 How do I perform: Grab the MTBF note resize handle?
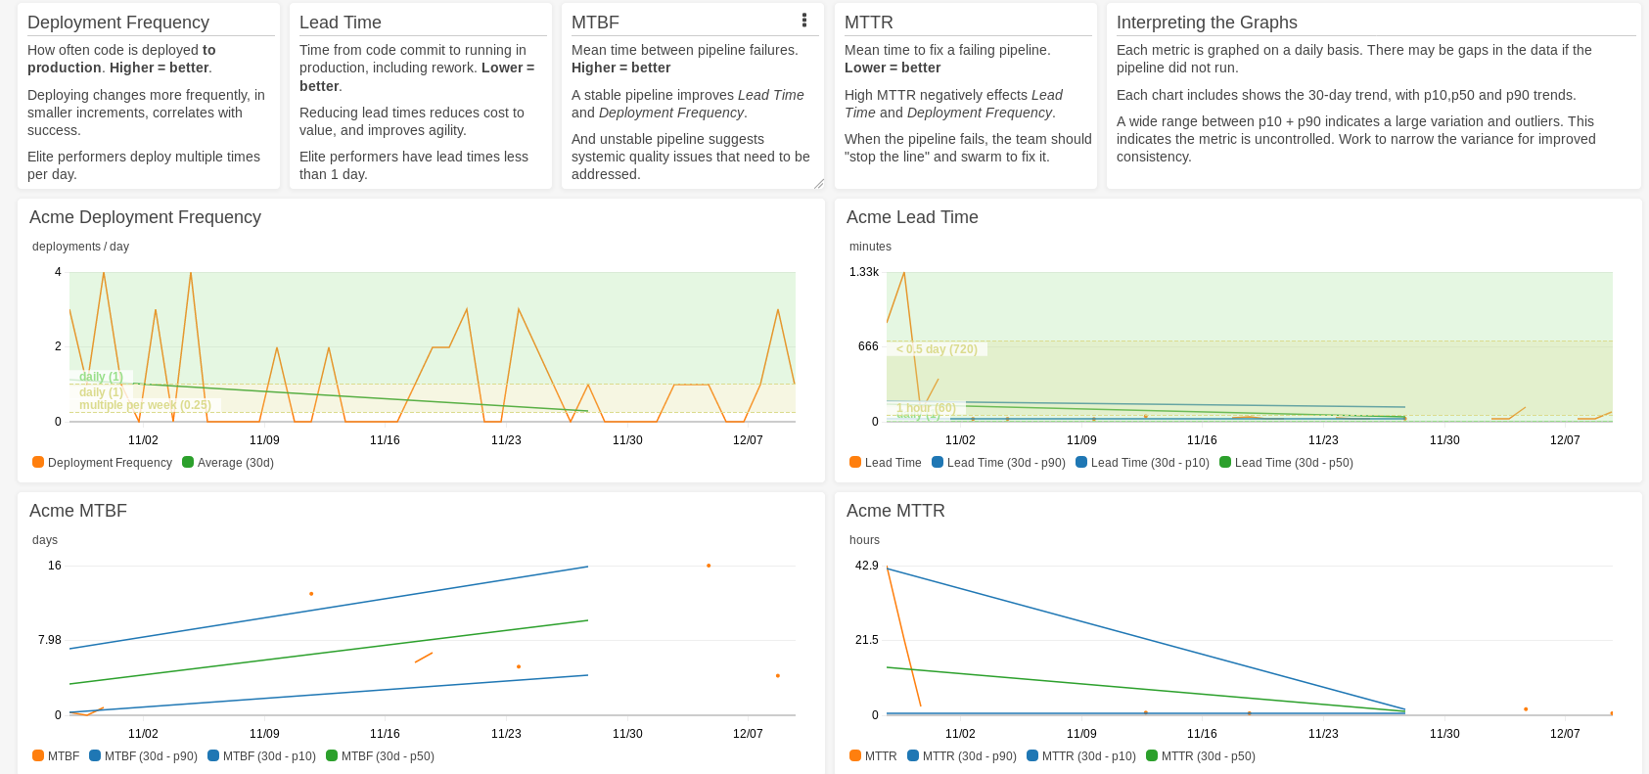click(818, 183)
